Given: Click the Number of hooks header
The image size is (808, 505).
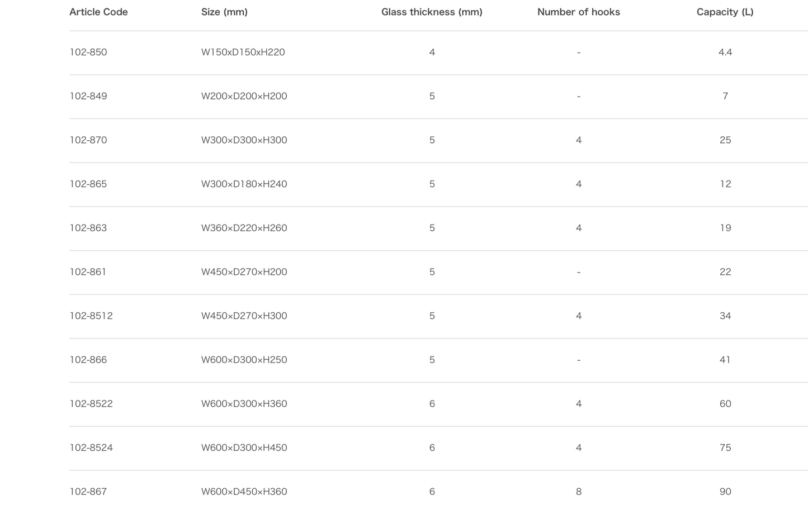Looking at the screenshot, I should (x=579, y=12).
